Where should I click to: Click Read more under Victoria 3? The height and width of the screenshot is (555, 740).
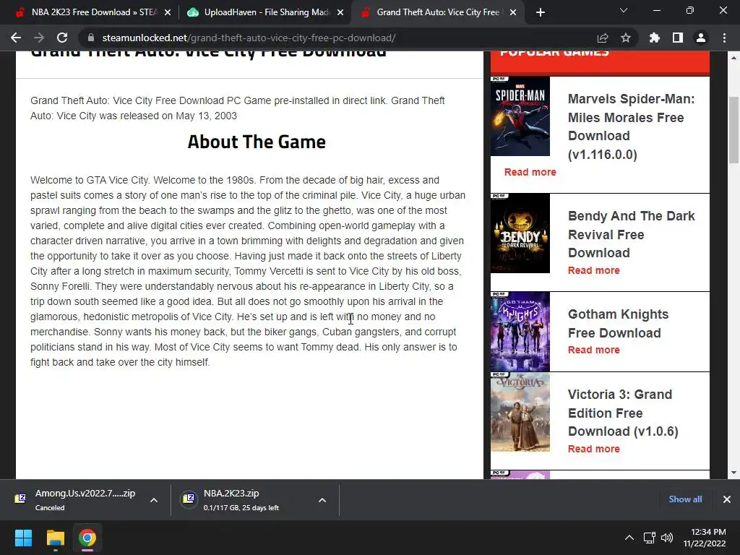[x=594, y=449]
